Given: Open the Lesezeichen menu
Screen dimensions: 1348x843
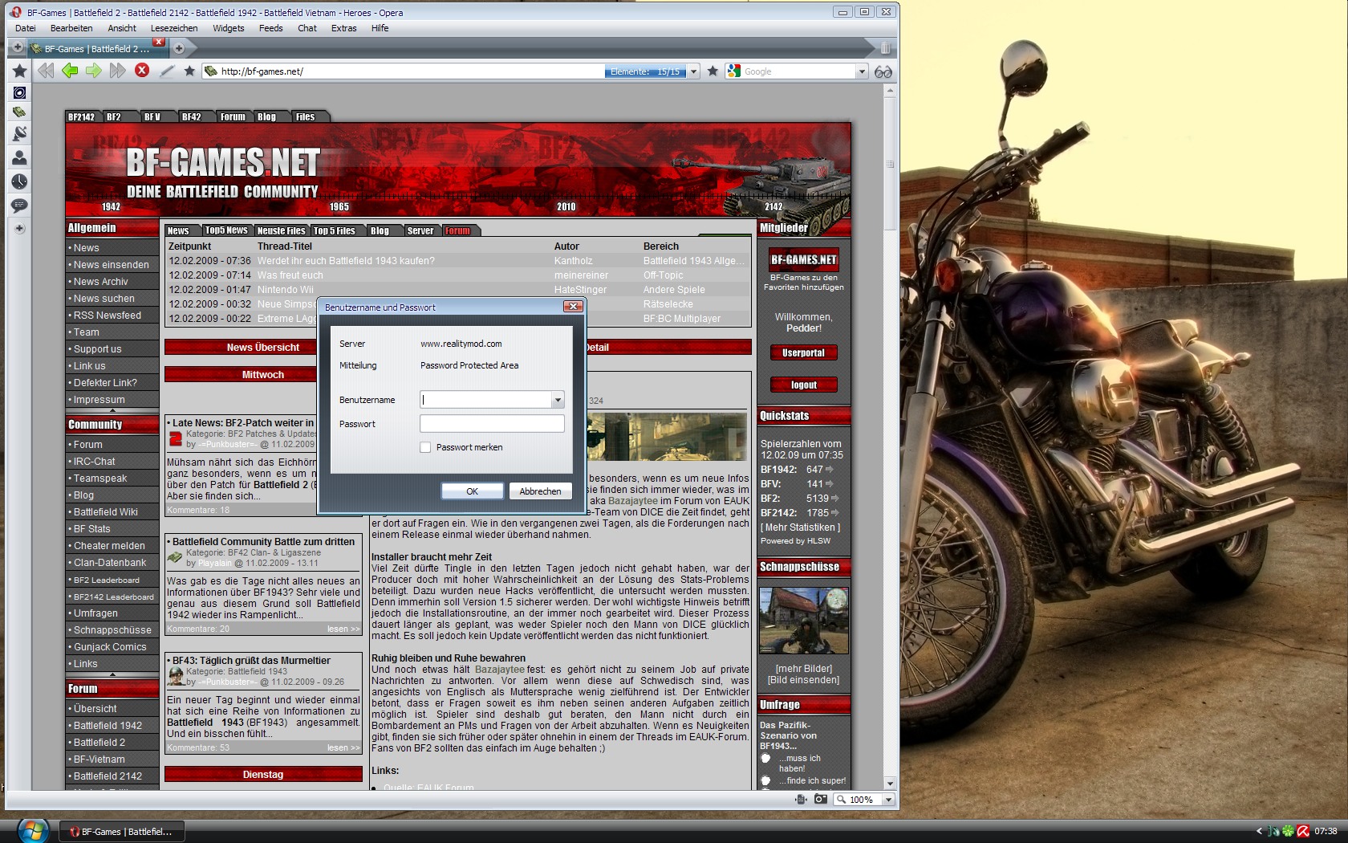Looking at the screenshot, I should (174, 28).
